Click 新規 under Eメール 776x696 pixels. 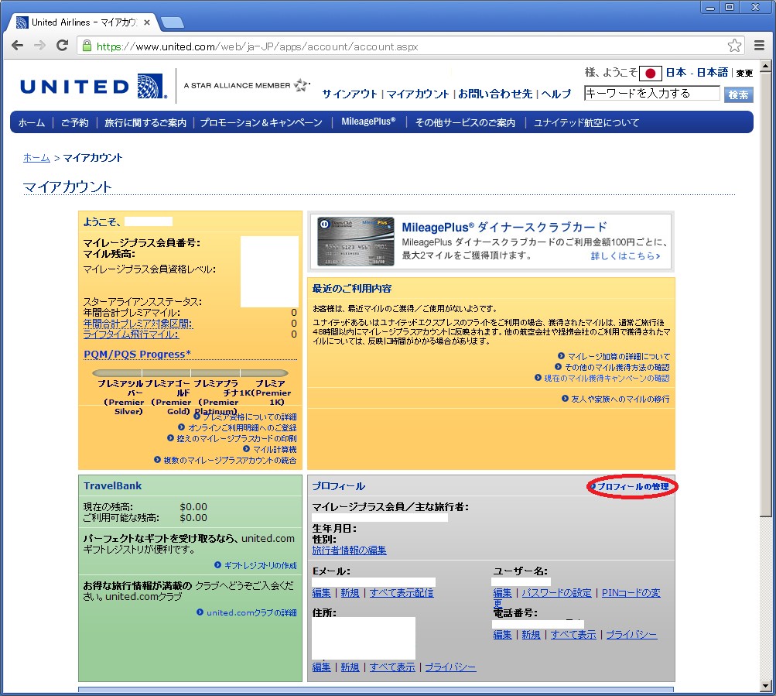click(350, 592)
